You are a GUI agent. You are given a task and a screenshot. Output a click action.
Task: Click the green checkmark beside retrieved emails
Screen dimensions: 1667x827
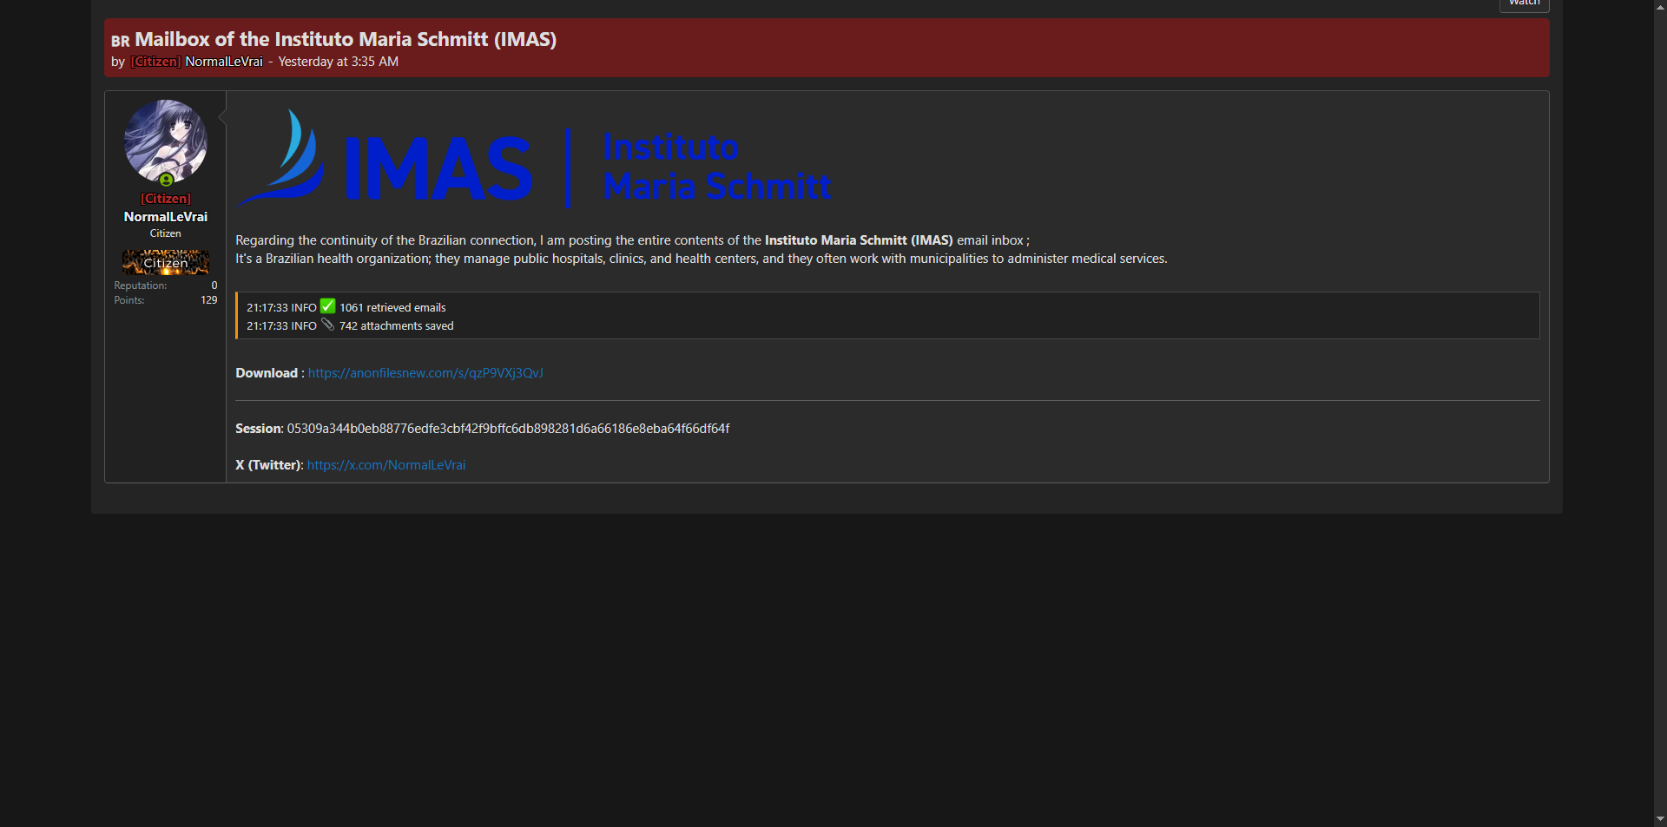[327, 306]
